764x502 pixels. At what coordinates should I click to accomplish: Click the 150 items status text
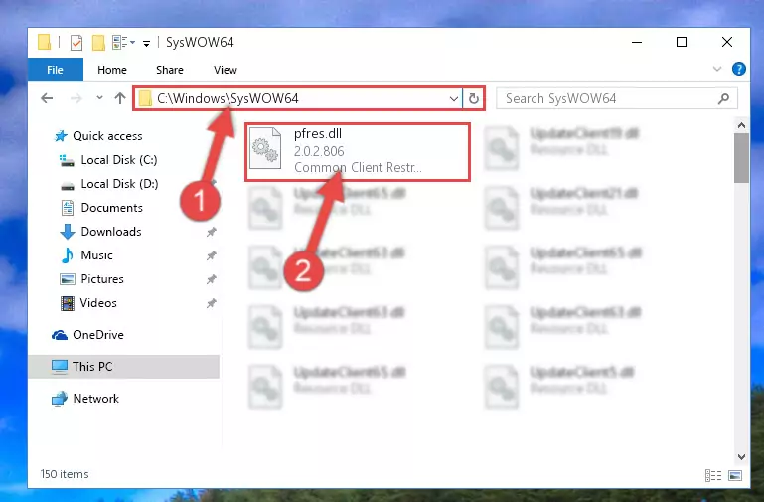pos(65,474)
